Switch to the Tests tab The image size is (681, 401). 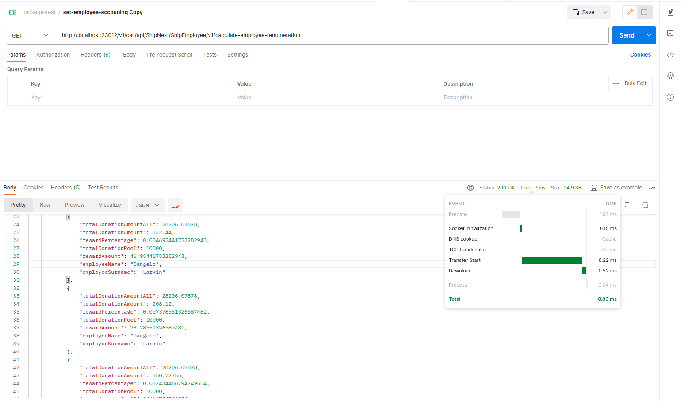tap(210, 55)
